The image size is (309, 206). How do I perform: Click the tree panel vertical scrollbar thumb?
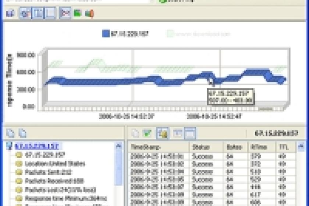(118, 168)
